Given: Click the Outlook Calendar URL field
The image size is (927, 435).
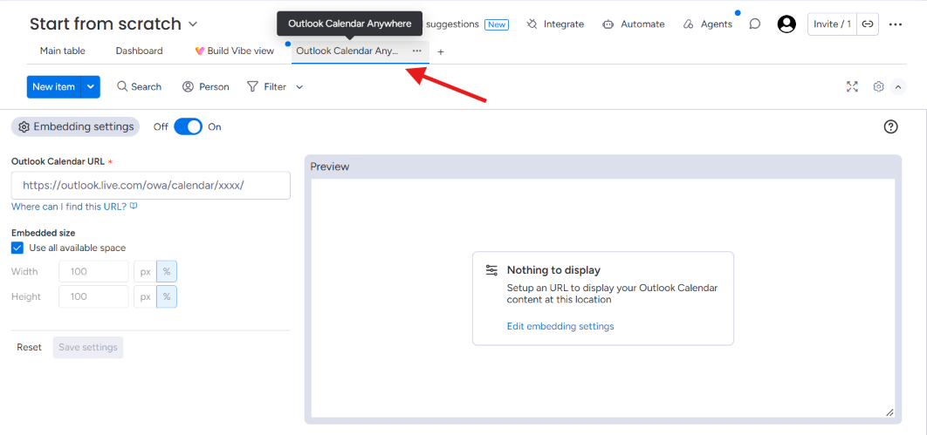Looking at the screenshot, I should pos(151,186).
